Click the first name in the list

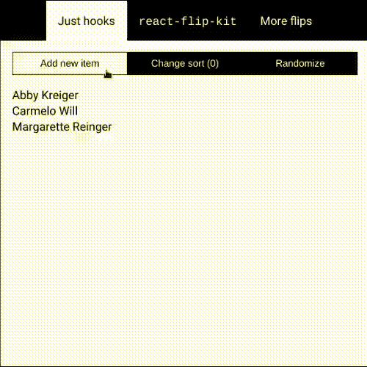coord(46,95)
